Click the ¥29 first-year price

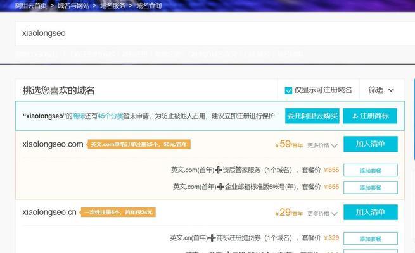pyautogui.click(x=289, y=213)
